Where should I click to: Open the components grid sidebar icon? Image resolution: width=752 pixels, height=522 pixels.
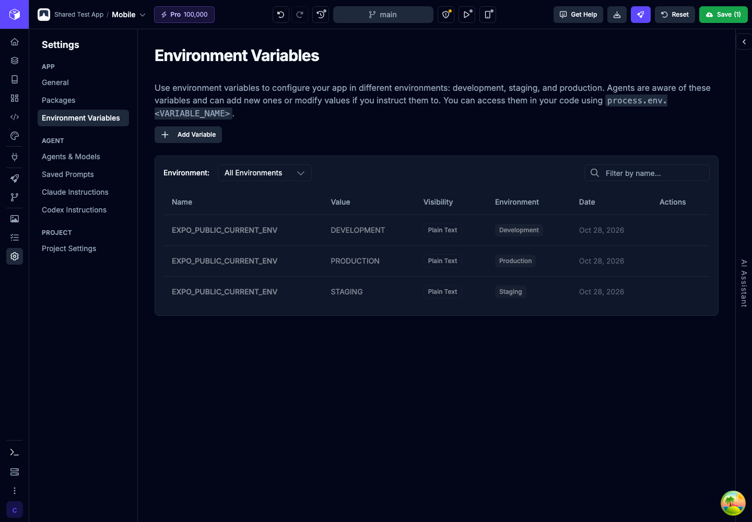[15, 98]
